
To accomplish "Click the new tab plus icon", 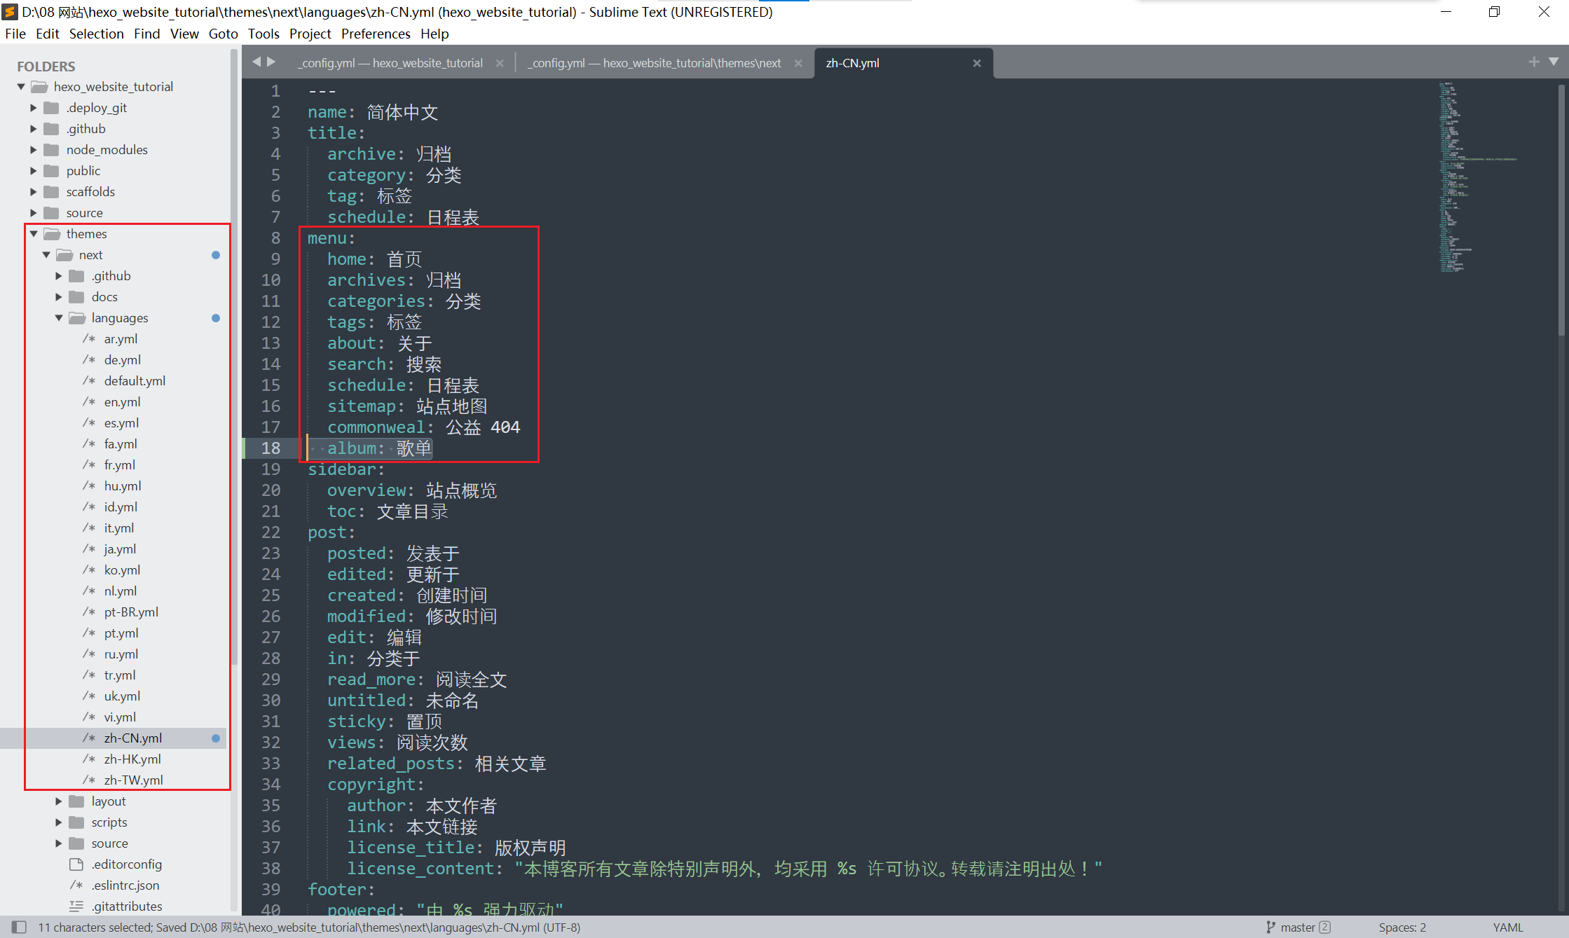I will point(1534,62).
